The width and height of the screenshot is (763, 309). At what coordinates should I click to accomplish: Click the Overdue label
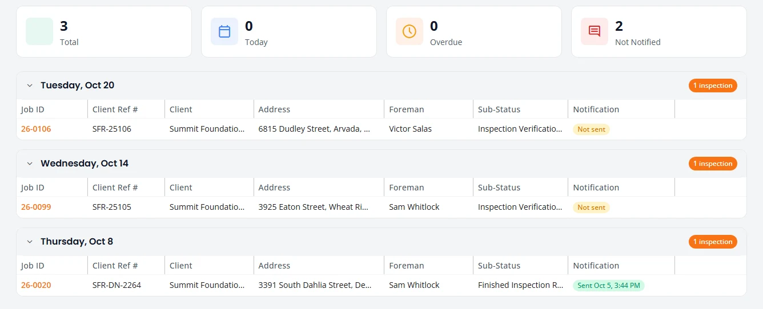(x=446, y=42)
